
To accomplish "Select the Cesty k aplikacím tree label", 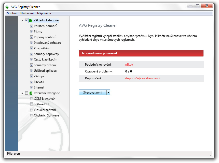I will 46,60.
